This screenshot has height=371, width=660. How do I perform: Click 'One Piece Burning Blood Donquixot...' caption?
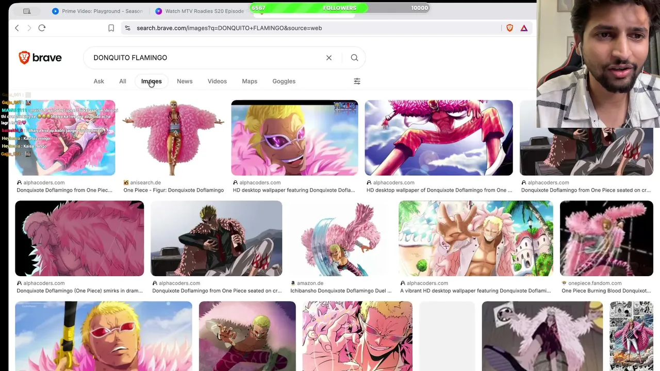click(x=606, y=291)
